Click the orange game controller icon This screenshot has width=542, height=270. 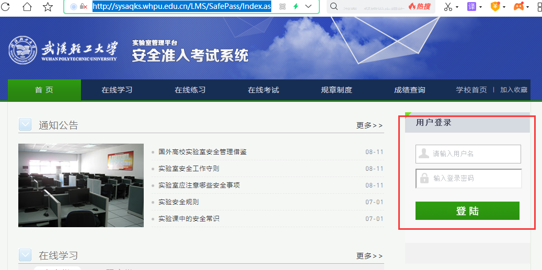(518, 7)
